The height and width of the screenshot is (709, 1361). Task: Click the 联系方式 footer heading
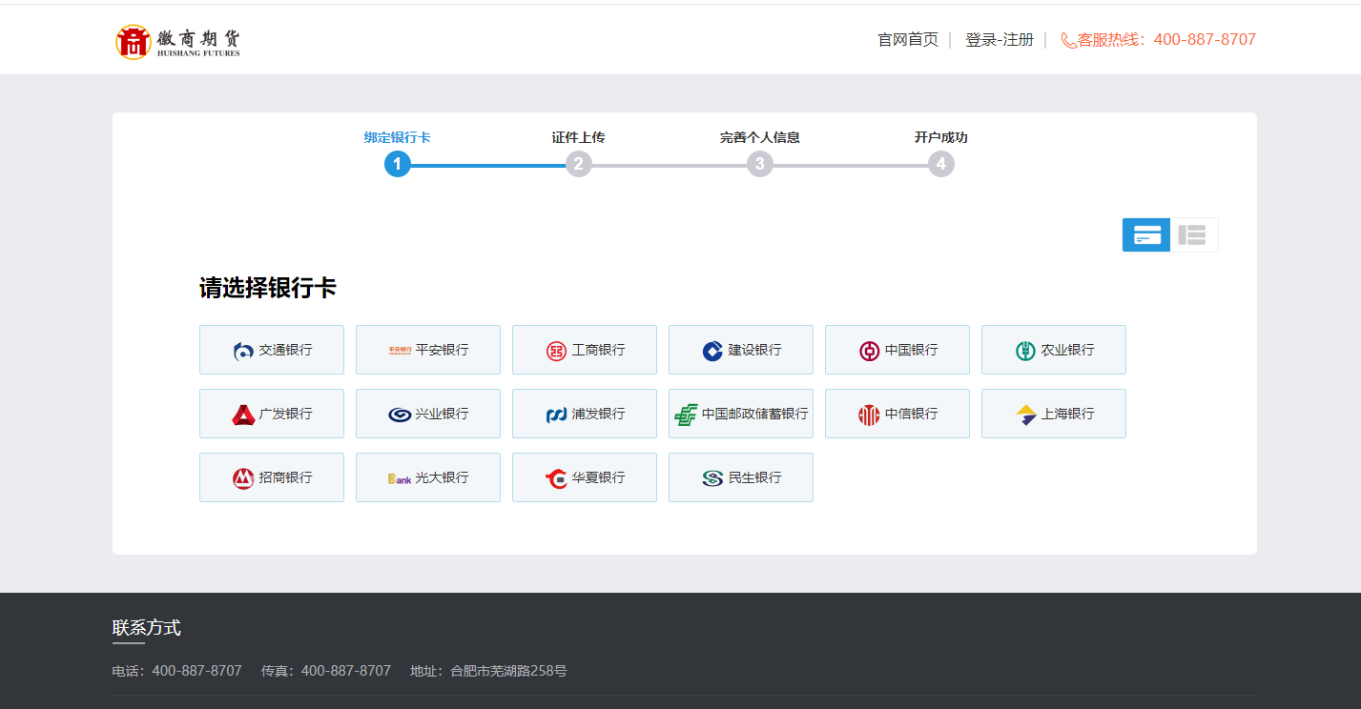pyautogui.click(x=146, y=628)
